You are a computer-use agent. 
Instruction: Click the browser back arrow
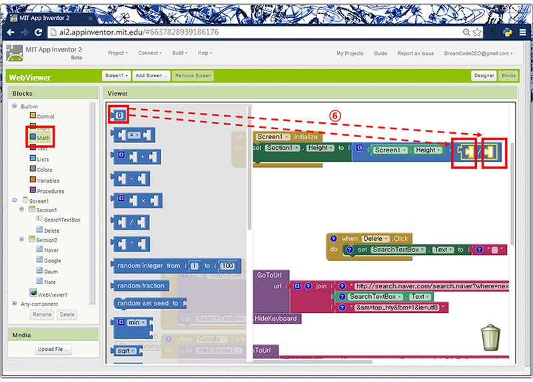click(x=11, y=32)
